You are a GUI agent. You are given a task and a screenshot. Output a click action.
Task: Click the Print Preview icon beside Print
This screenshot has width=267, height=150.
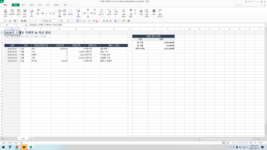[25, 21]
